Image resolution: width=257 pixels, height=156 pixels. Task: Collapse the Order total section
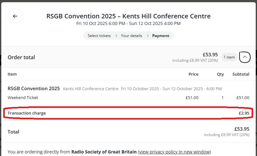tap(245, 57)
